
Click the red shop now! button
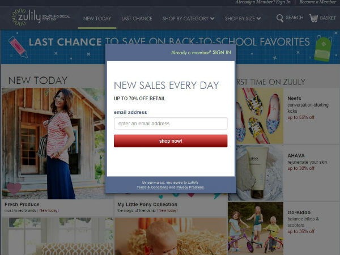coord(171,141)
